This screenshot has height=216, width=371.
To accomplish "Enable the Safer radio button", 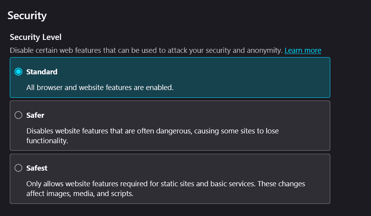I will pyautogui.click(x=18, y=115).
